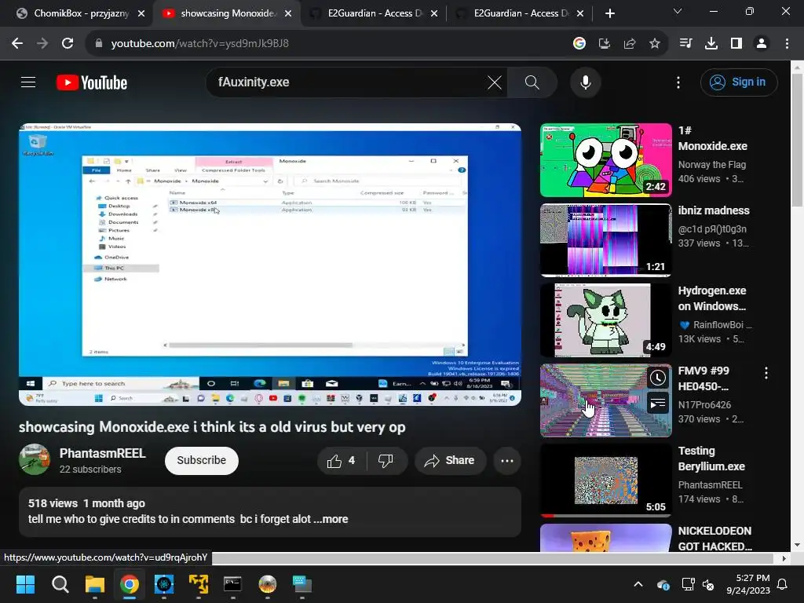Image resolution: width=804 pixels, height=603 pixels.
Task: Go back to the previous page
Action: (17, 44)
